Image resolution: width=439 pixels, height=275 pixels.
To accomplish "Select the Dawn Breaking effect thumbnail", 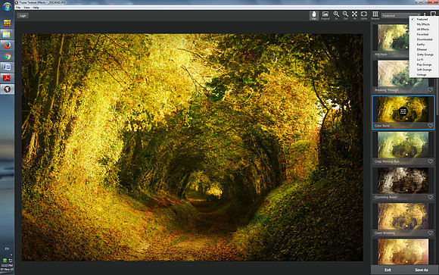I will coord(403,216).
